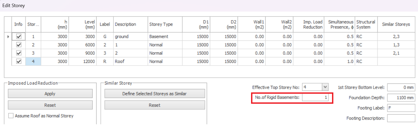Enable Assume Roof as Normal Storey

click(11, 116)
